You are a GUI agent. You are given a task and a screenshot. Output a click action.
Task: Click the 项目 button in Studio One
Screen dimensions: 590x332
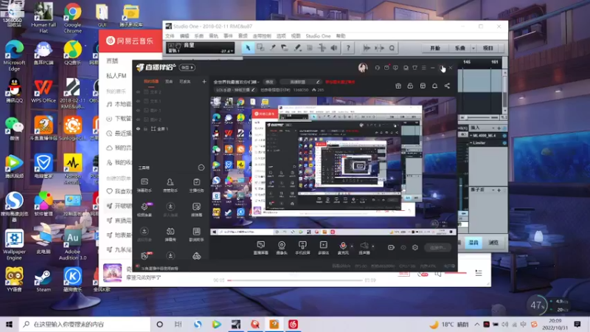[488, 48]
